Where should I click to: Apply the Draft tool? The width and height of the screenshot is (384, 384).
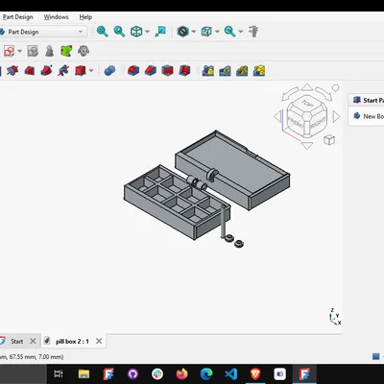[167, 70]
